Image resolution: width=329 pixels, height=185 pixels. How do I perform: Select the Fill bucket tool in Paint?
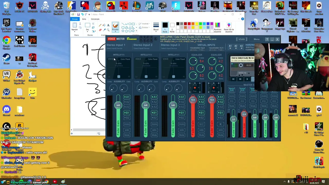[x=104, y=25]
